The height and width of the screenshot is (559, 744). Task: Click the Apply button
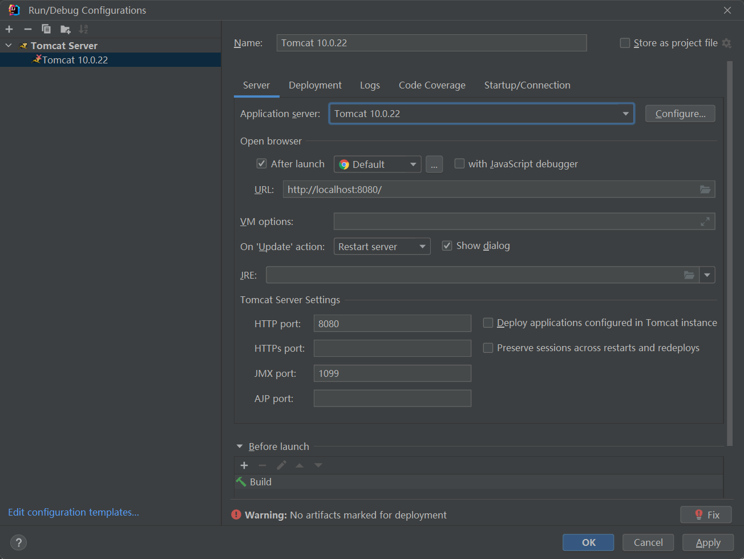pyautogui.click(x=708, y=542)
